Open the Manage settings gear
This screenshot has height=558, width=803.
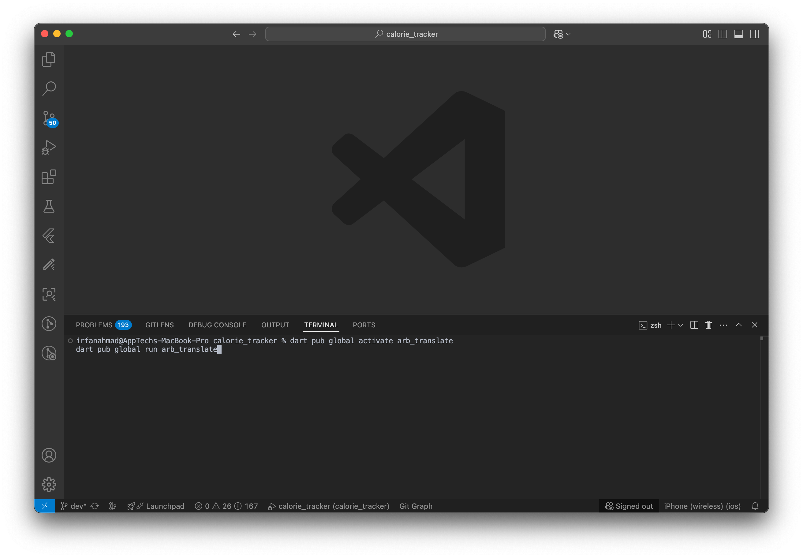pyautogui.click(x=49, y=485)
